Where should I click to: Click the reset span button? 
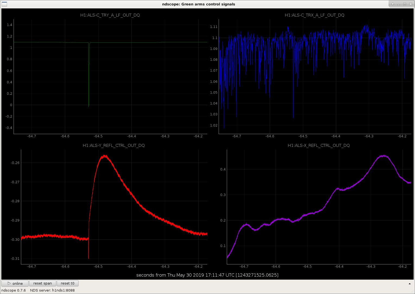coord(43,283)
